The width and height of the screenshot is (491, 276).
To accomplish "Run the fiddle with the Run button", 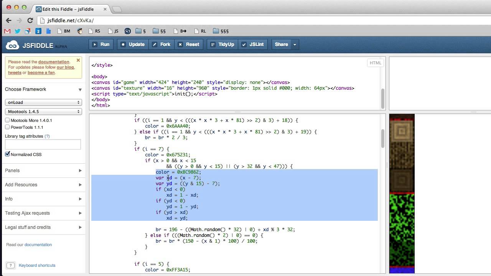I will (101, 44).
